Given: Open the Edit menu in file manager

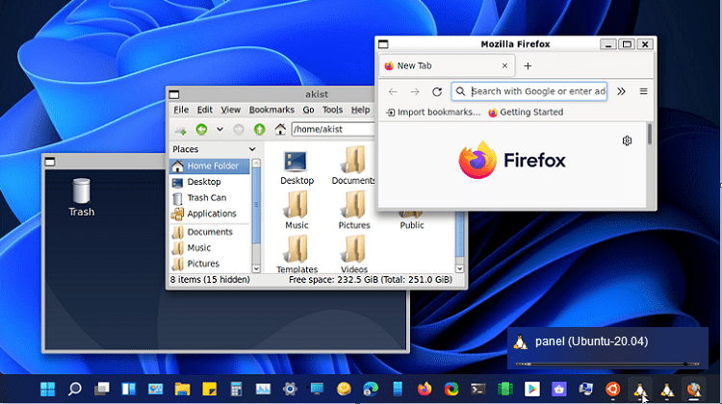Looking at the screenshot, I should tap(204, 110).
